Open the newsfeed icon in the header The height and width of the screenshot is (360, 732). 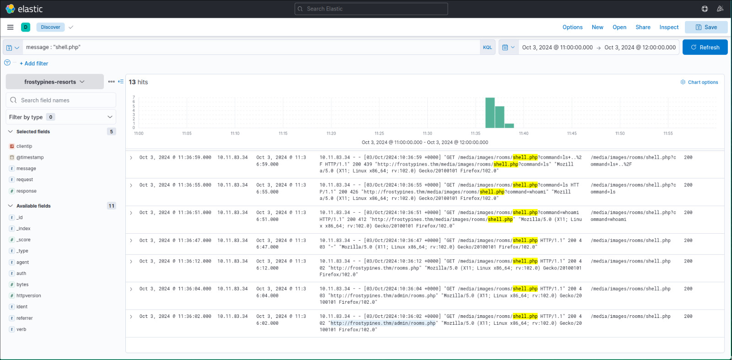tap(720, 9)
